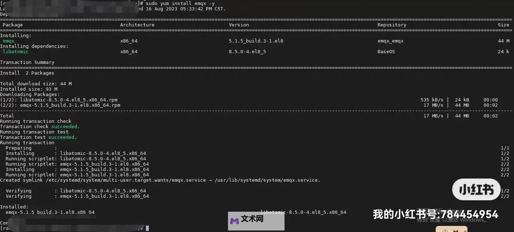Click 'x86_64' in the libatomic table row
514x232 pixels.
[129, 52]
